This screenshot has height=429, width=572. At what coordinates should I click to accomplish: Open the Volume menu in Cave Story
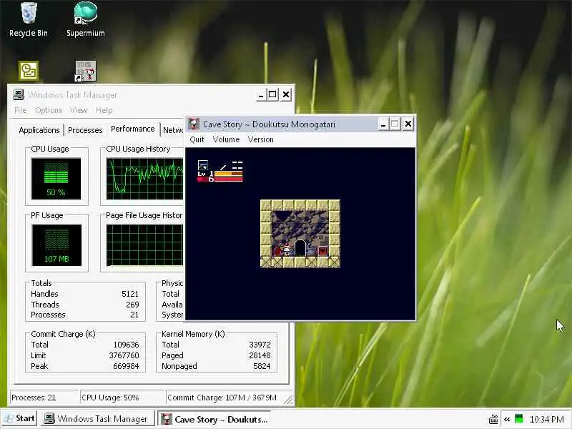[226, 139]
